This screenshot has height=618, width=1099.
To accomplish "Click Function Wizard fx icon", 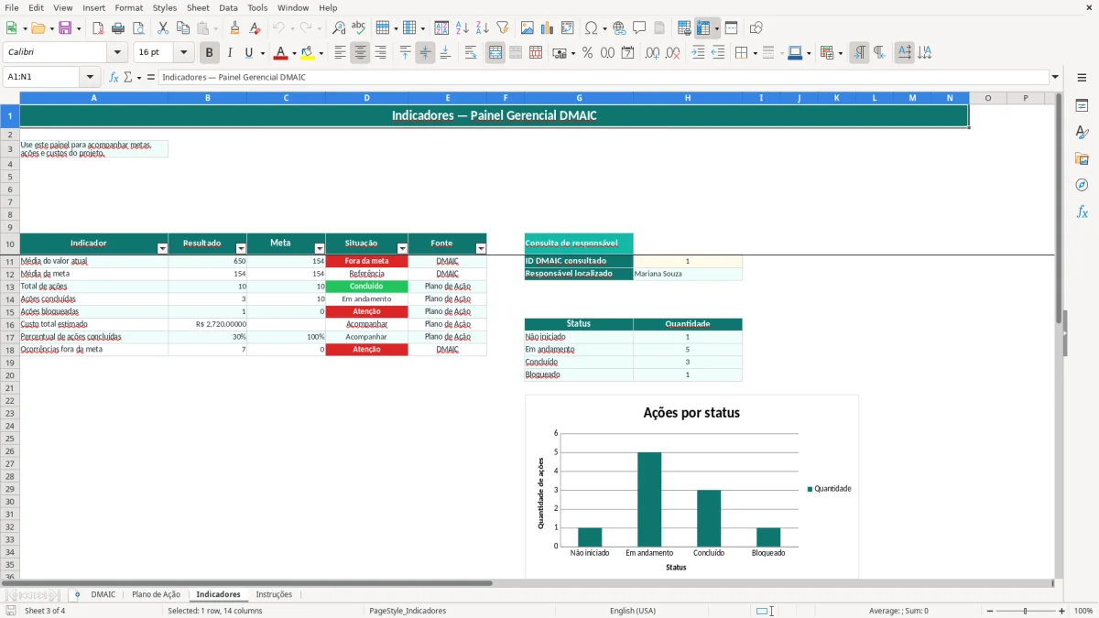I will tap(114, 77).
